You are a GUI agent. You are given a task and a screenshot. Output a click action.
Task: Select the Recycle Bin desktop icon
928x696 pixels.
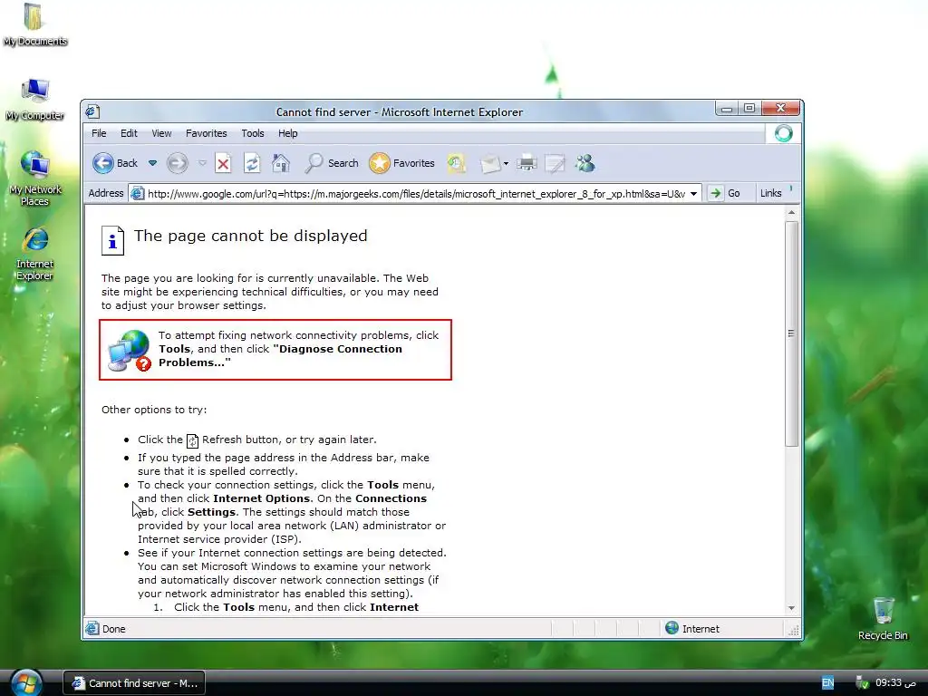click(883, 619)
